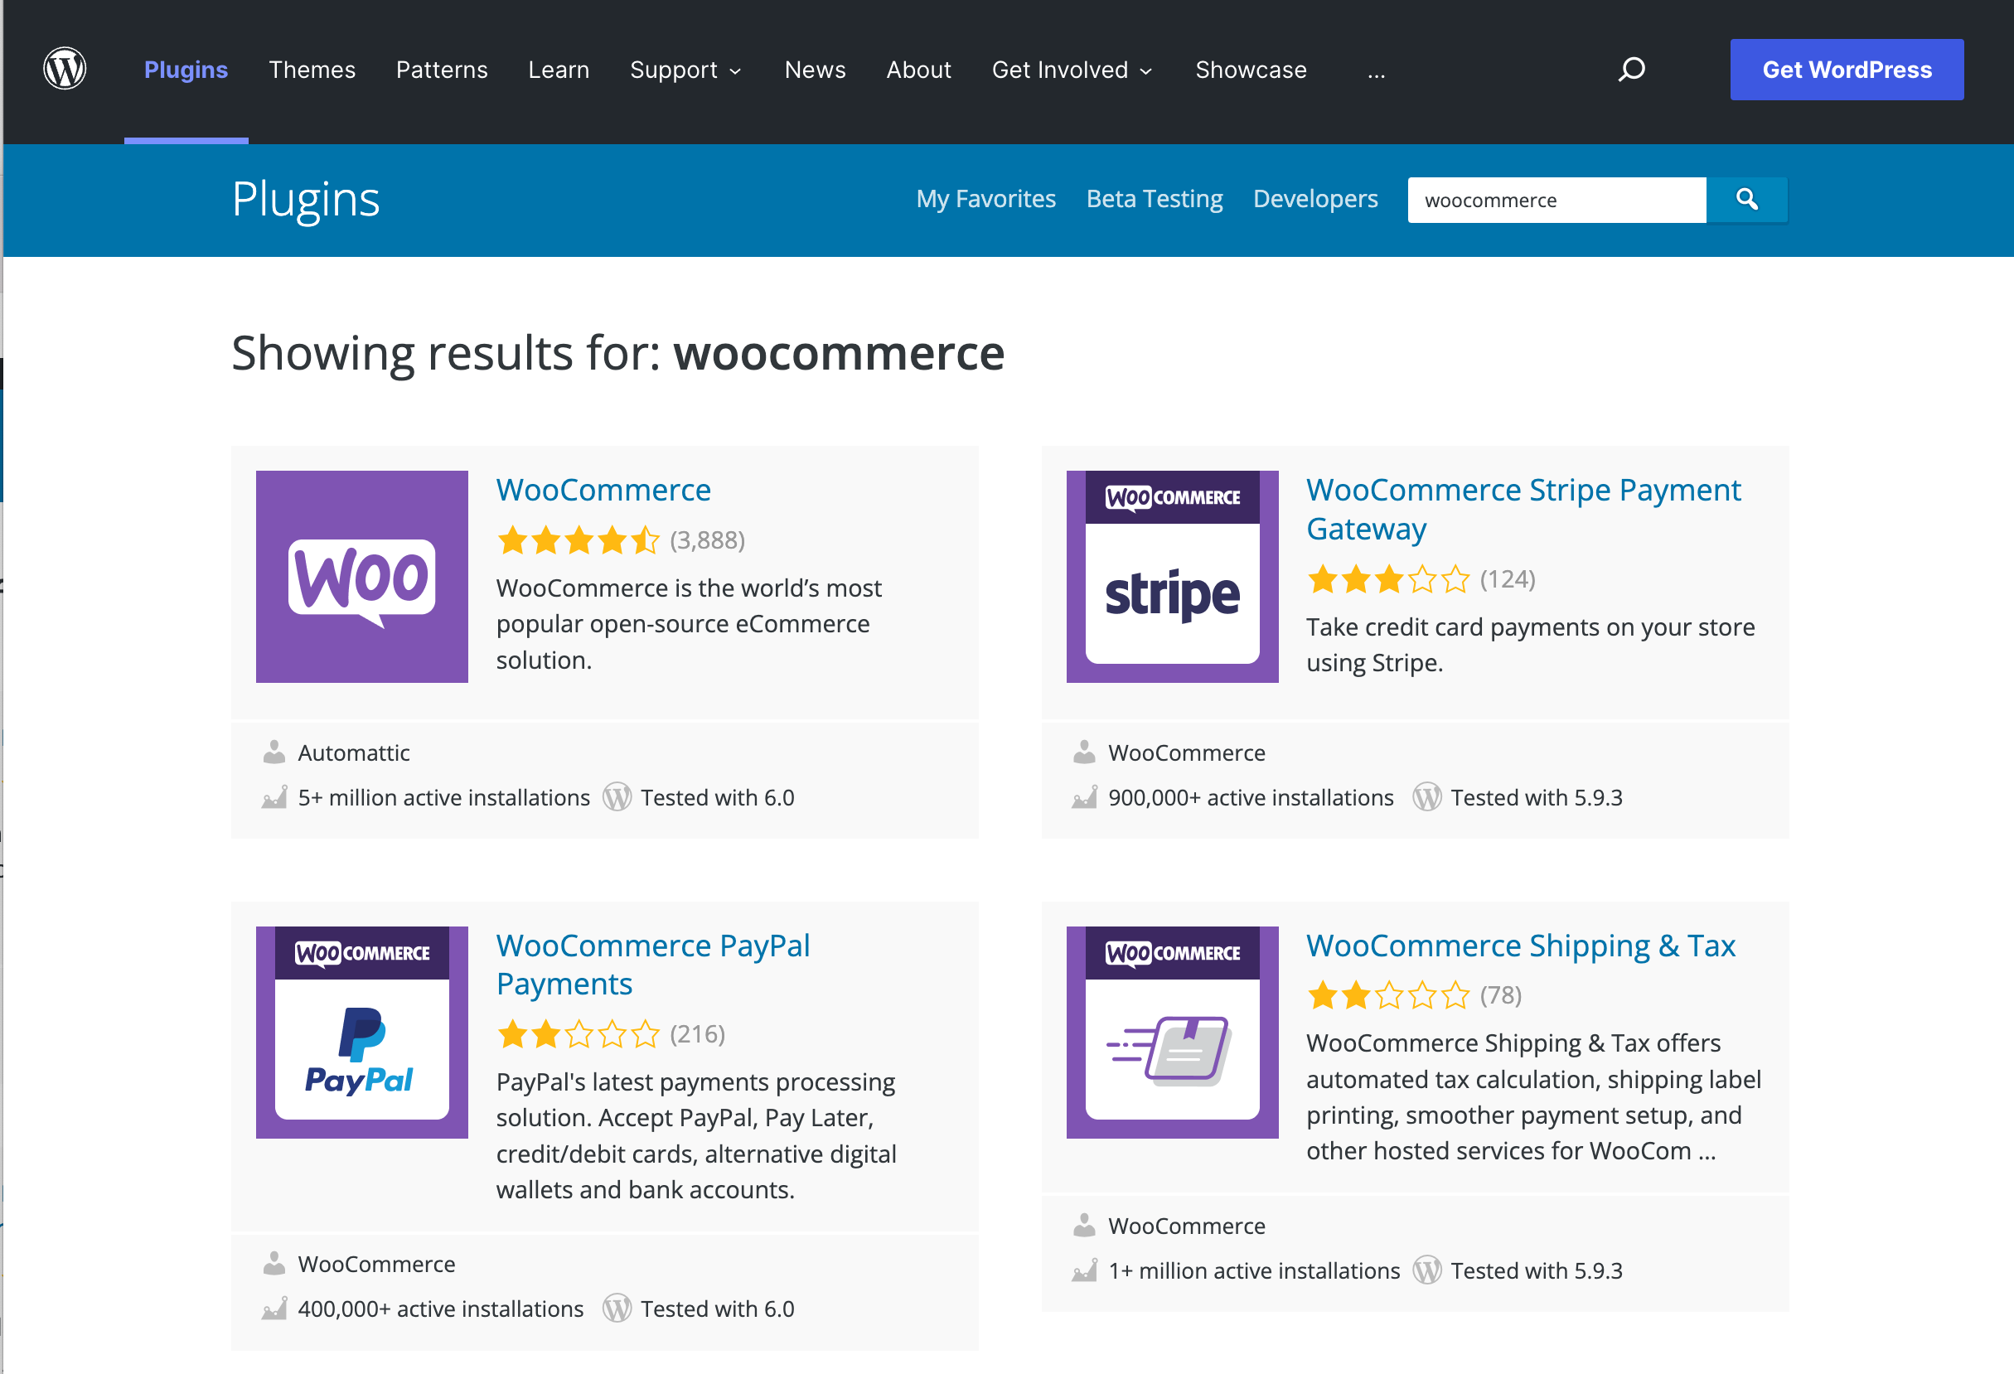Click WordPress icon in Stripe card footer
The height and width of the screenshot is (1374, 2014).
[1426, 797]
